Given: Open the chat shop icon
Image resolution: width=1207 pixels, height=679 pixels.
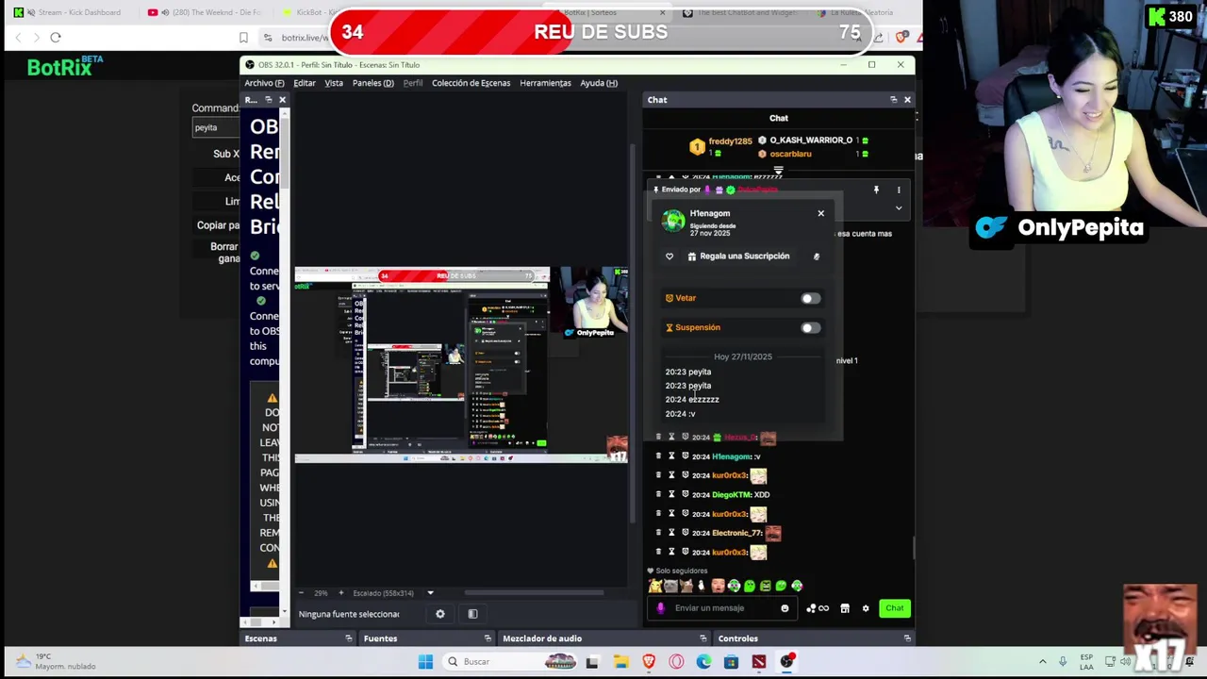Looking at the screenshot, I should (x=845, y=608).
